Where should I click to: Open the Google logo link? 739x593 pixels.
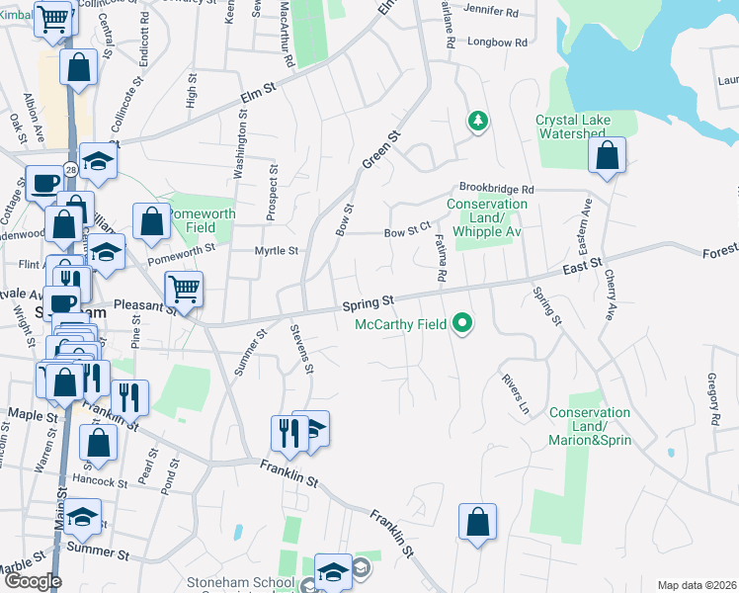pos(33,581)
